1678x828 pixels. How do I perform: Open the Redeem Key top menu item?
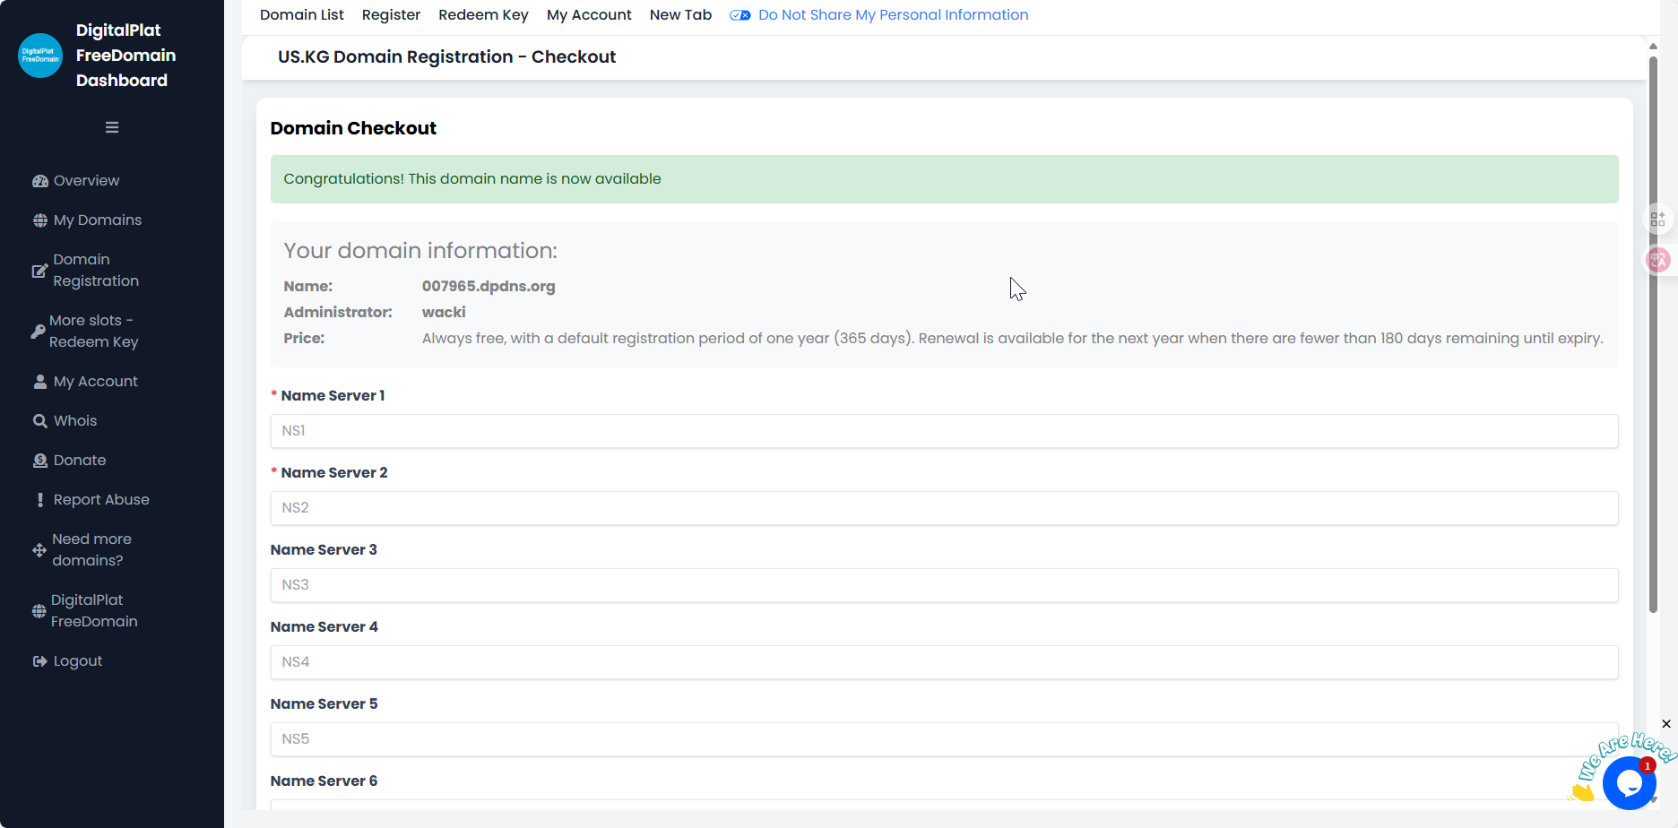point(483,15)
